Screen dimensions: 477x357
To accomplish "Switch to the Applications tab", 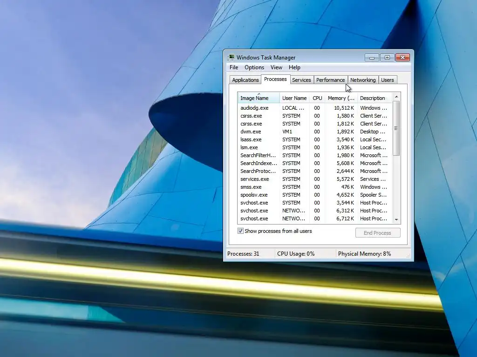I will tap(245, 80).
